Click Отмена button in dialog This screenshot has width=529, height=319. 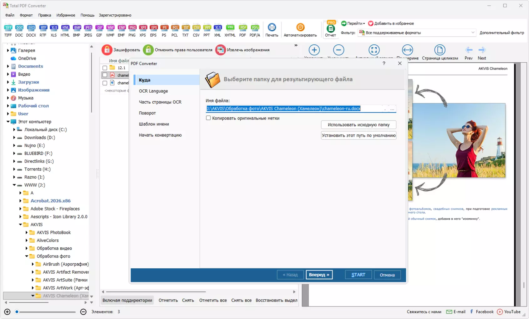(387, 275)
